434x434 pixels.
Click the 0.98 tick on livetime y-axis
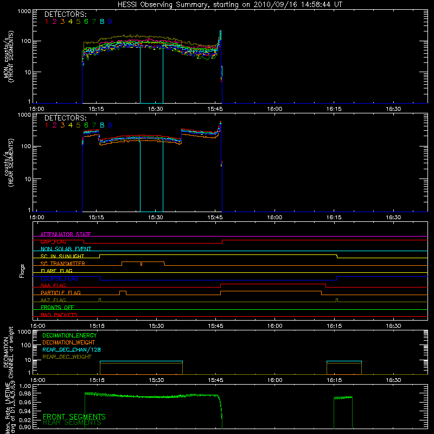coord(25,393)
